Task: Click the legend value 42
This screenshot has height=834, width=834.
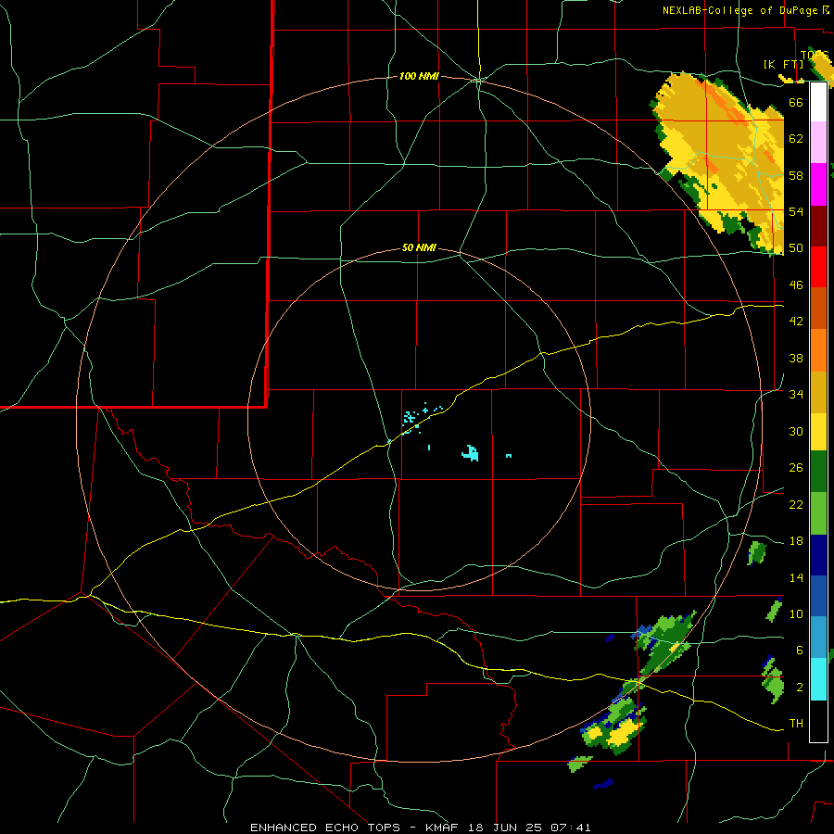Action: pos(796,322)
